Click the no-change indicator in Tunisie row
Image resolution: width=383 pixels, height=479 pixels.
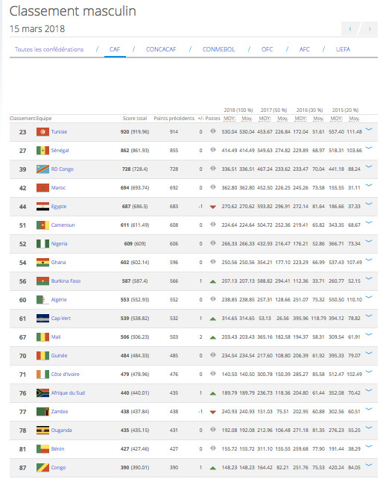coord(213,131)
